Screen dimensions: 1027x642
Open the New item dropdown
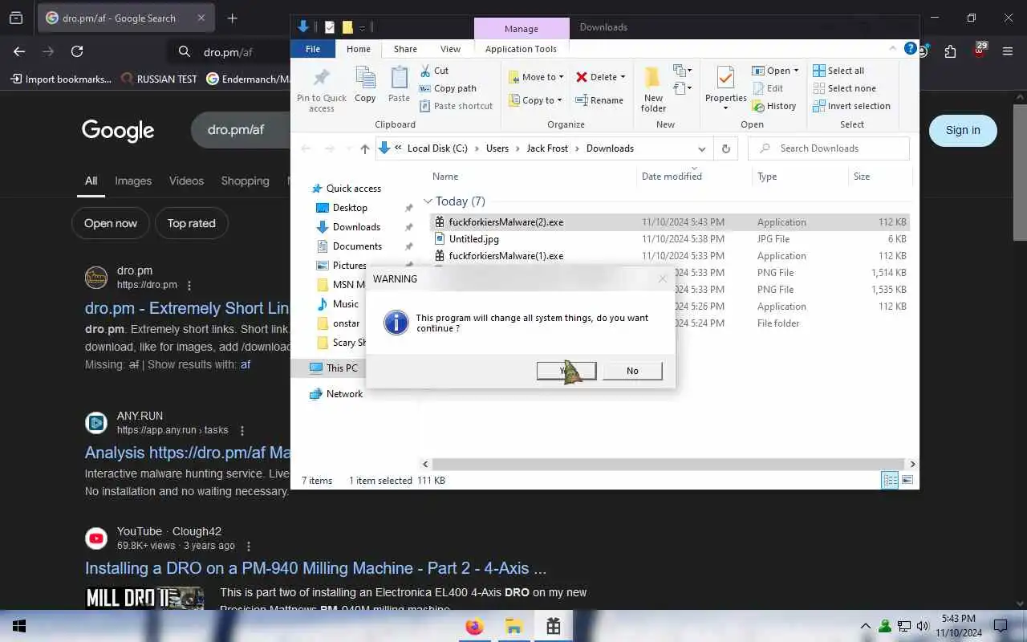coord(683,71)
